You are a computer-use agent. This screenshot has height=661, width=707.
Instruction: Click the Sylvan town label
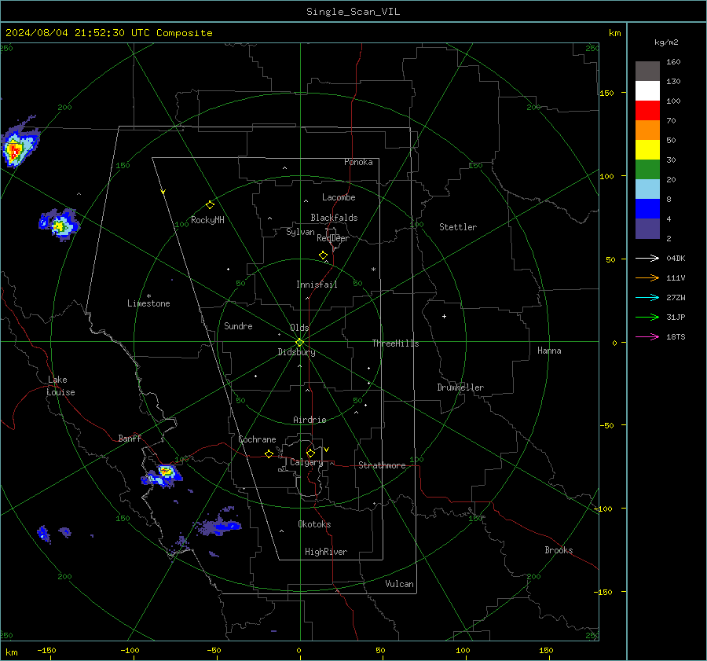point(300,232)
